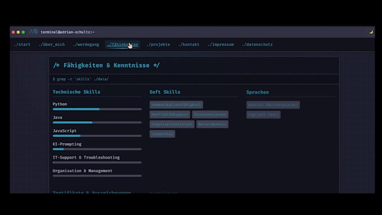Viewport: 382px width, 215px height.
Task: Click the Stressresistent skill tag
Action: tap(210, 115)
